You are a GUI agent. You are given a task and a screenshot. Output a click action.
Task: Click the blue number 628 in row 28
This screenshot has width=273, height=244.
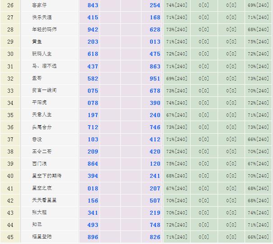pos(155,30)
